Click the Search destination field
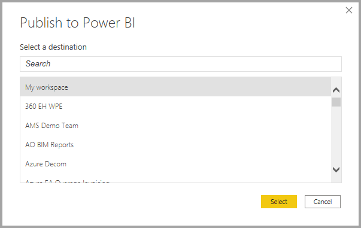The width and height of the screenshot is (361, 228). tap(181, 64)
